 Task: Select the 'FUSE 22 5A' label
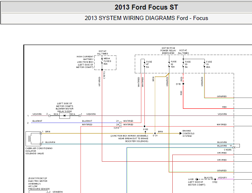tap(188, 64)
